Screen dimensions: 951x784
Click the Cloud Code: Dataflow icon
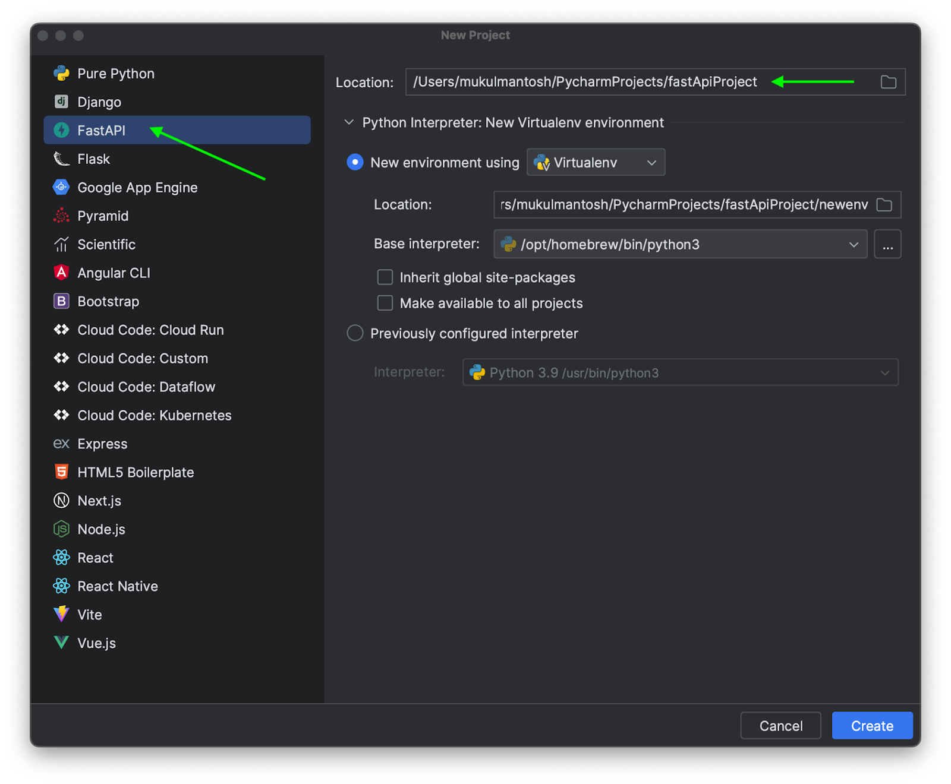(x=61, y=387)
